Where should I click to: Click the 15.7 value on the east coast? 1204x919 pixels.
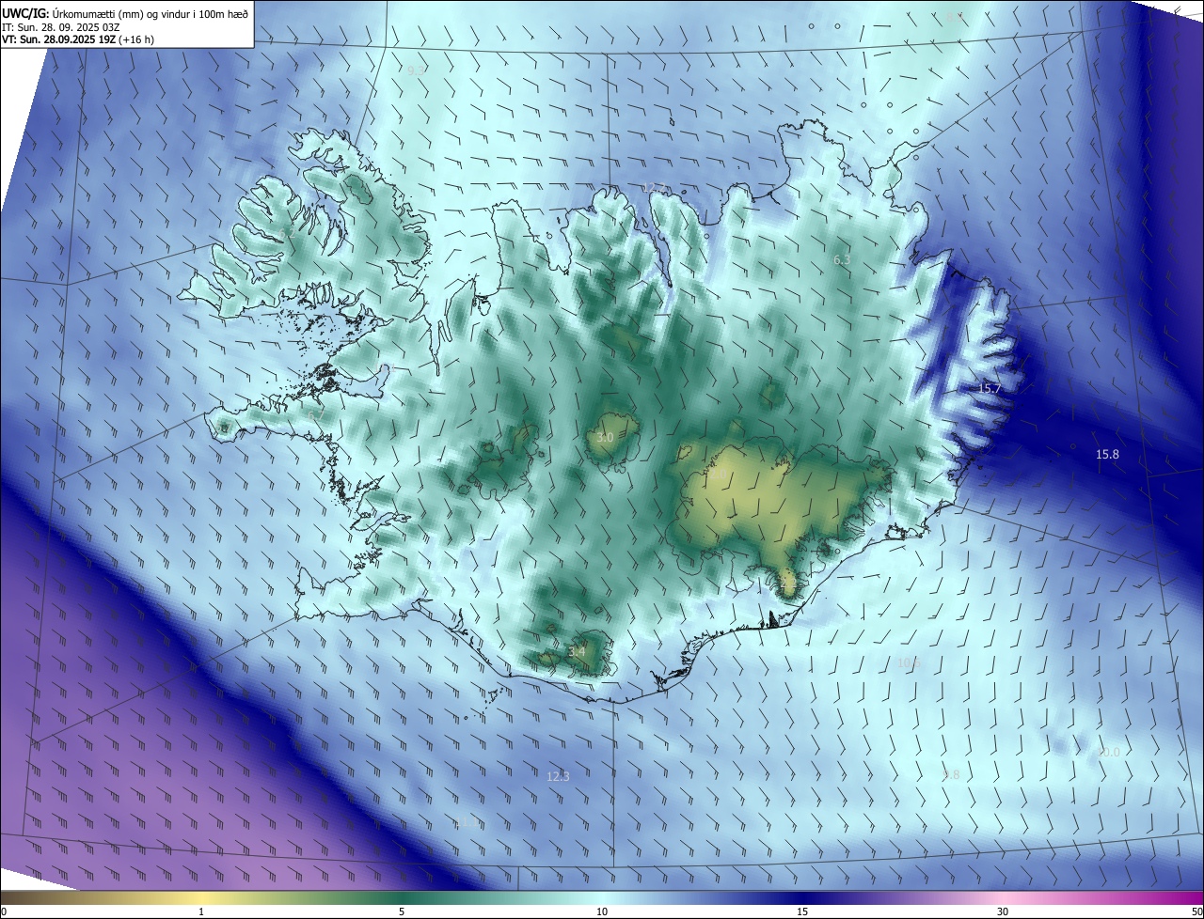[990, 388]
